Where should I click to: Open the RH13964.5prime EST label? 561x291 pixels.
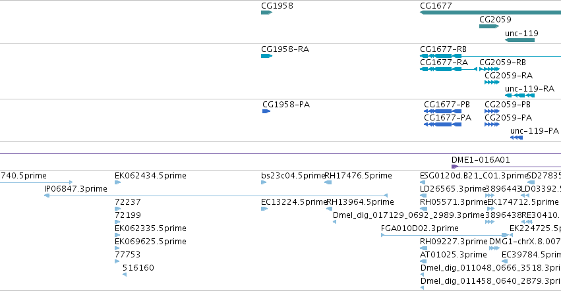tap(360, 202)
